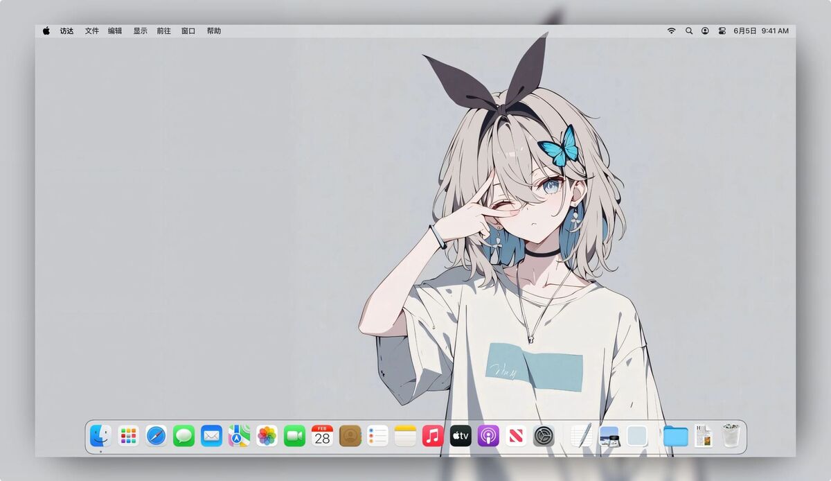The image size is (831, 481).
Task: Start FaceTime from the dock
Action: [294, 436]
